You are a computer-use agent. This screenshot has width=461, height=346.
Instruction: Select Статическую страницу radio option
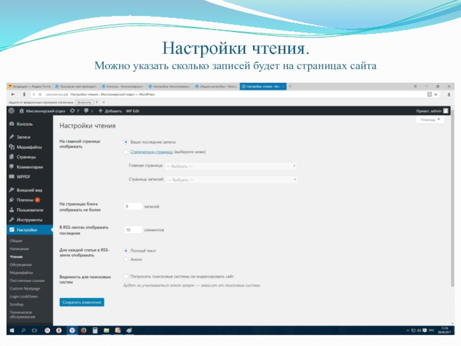(x=126, y=152)
